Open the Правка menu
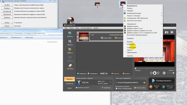Viewport: 187px width, 105px height. tap(72, 28)
